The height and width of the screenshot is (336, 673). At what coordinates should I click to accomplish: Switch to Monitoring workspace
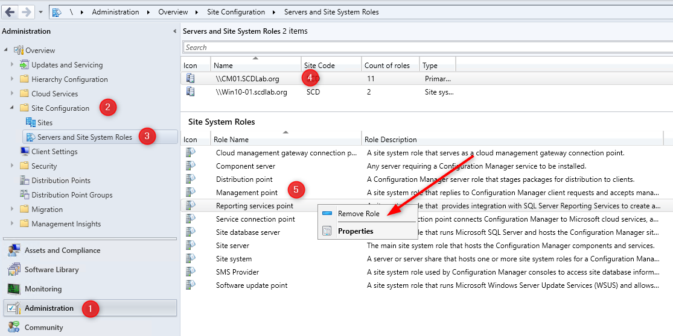(90, 289)
